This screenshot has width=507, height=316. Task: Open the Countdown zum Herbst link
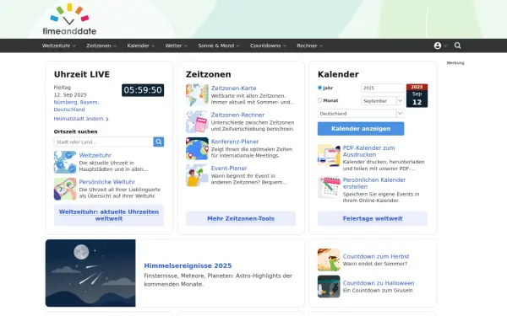376,256
